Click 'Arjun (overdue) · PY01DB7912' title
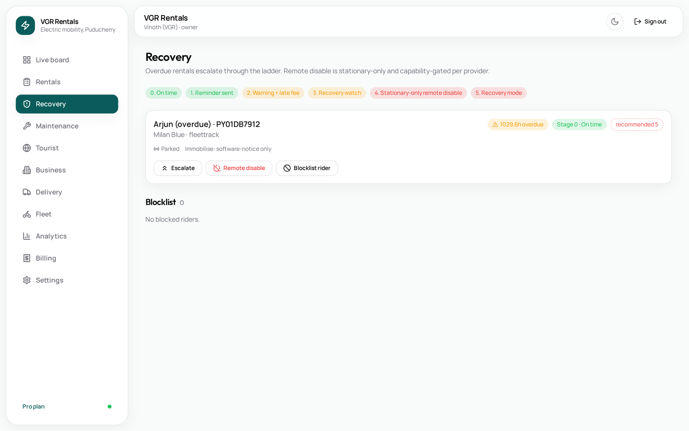Image resolution: width=689 pixels, height=431 pixels. pyautogui.click(x=207, y=124)
